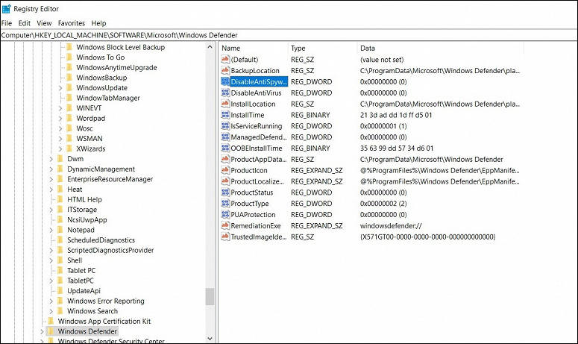578x344 pixels.
Task: Click the data 0x00000002 (2)
Action: point(383,204)
